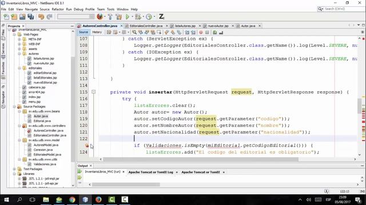The image size is (366, 205).
Task: Click the Z icon in main toolbar
Action: [161, 17]
